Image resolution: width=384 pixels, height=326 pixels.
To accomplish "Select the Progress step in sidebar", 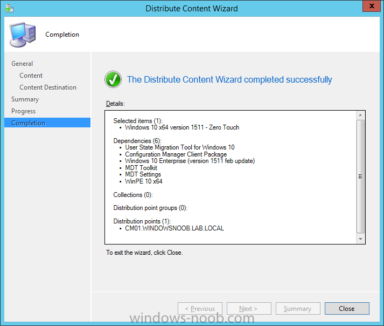I will [24, 111].
